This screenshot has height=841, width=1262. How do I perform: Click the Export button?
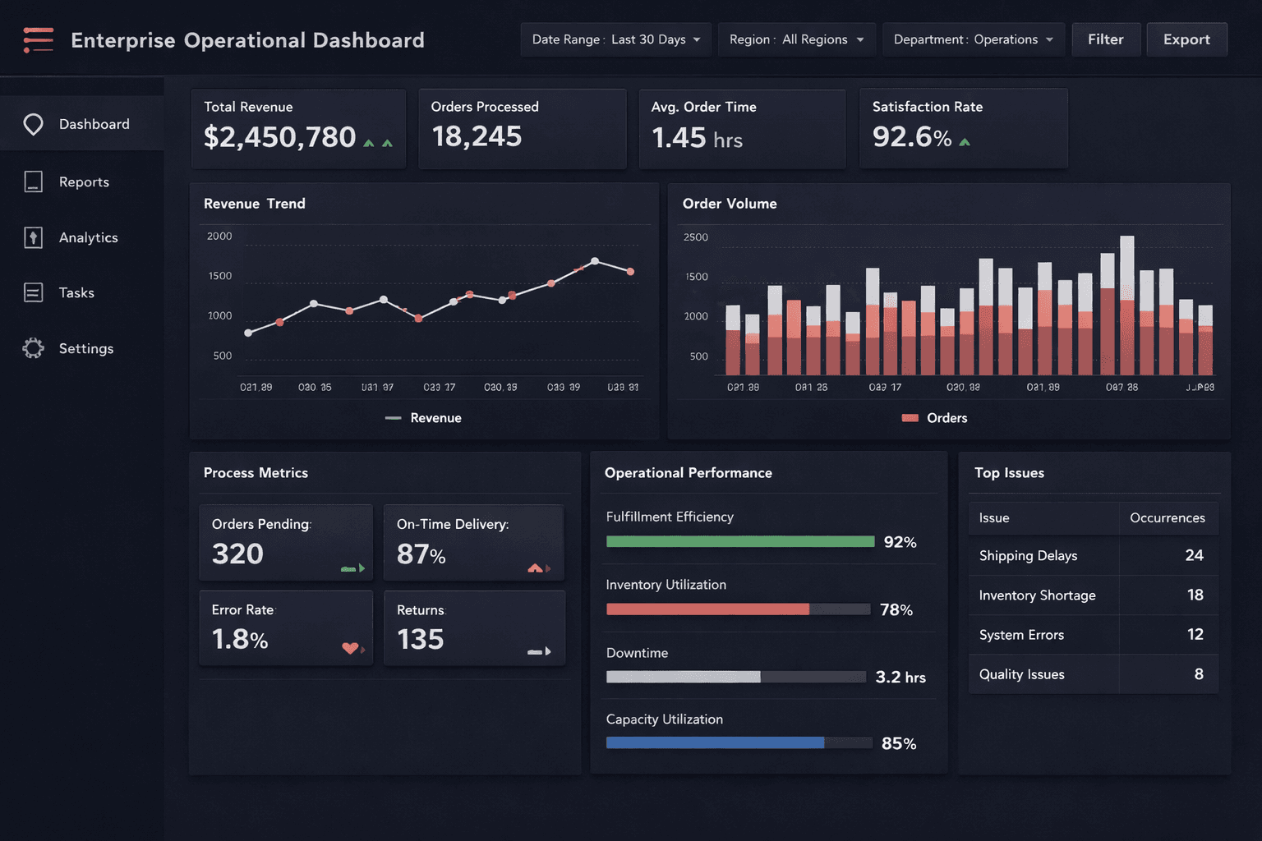tap(1186, 39)
